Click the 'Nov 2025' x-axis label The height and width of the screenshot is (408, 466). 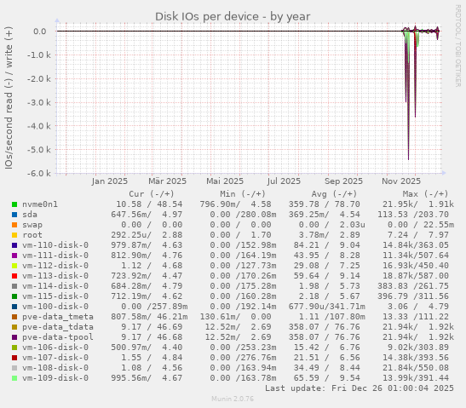click(x=401, y=181)
